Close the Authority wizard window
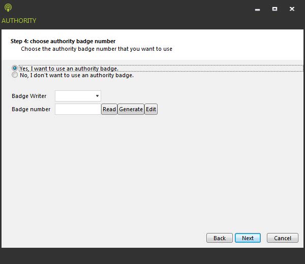The image size is (305, 264). click(292, 9)
